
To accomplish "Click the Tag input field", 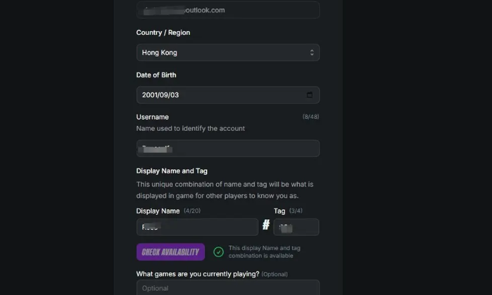I will [x=296, y=227].
